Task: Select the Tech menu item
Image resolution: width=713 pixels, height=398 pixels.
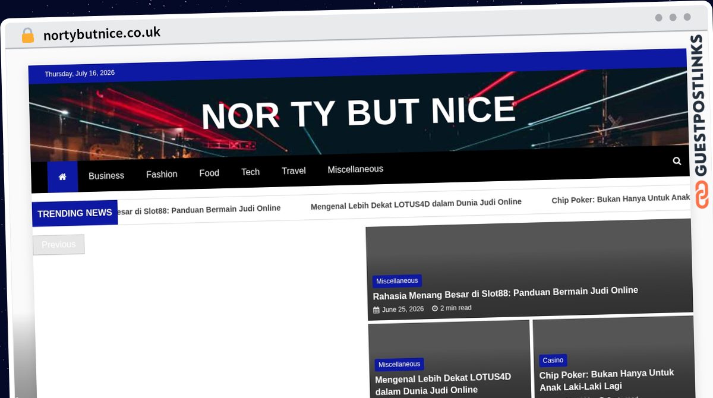Action: tap(250, 172)
